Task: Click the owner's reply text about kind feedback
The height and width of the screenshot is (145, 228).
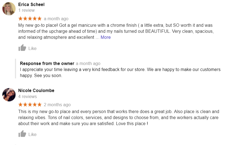Action: [120, 72]
